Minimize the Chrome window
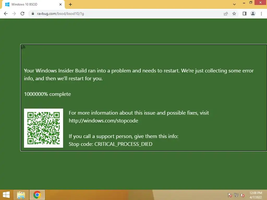 tap(244, 3)
